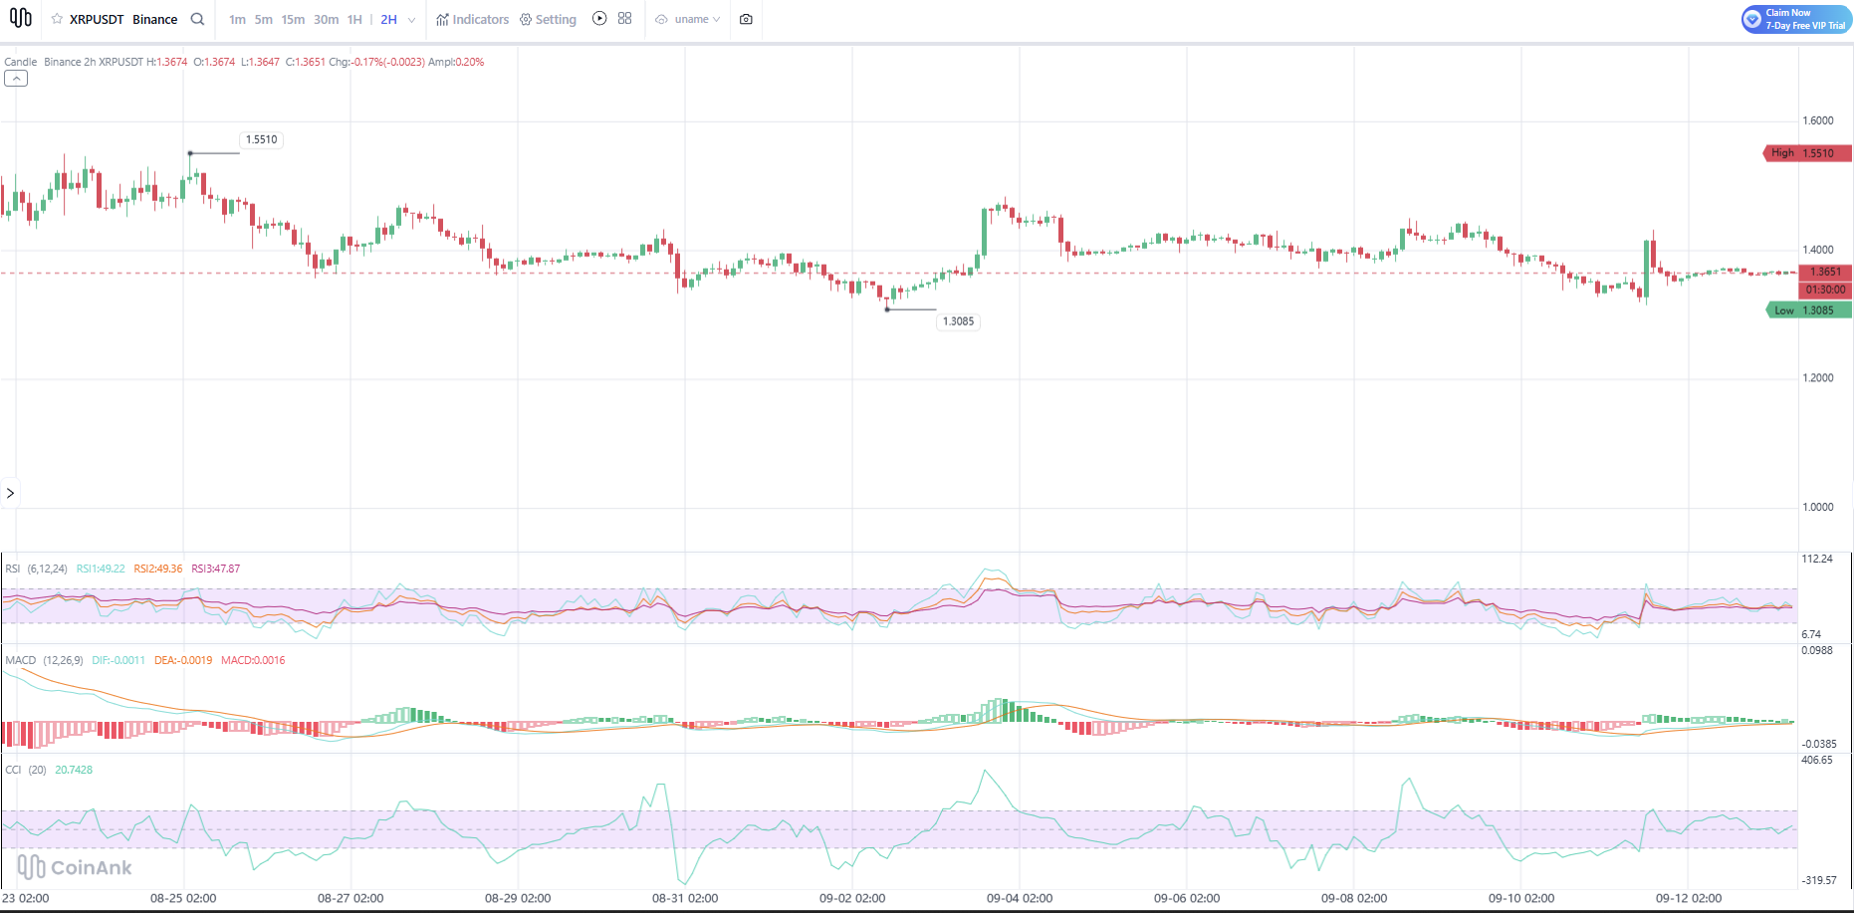Click the RSI2:49.36 value
1854x913 pixels.
click(158, 569)
